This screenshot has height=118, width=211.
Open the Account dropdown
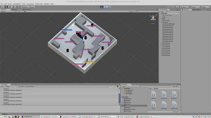coord(185,7)
